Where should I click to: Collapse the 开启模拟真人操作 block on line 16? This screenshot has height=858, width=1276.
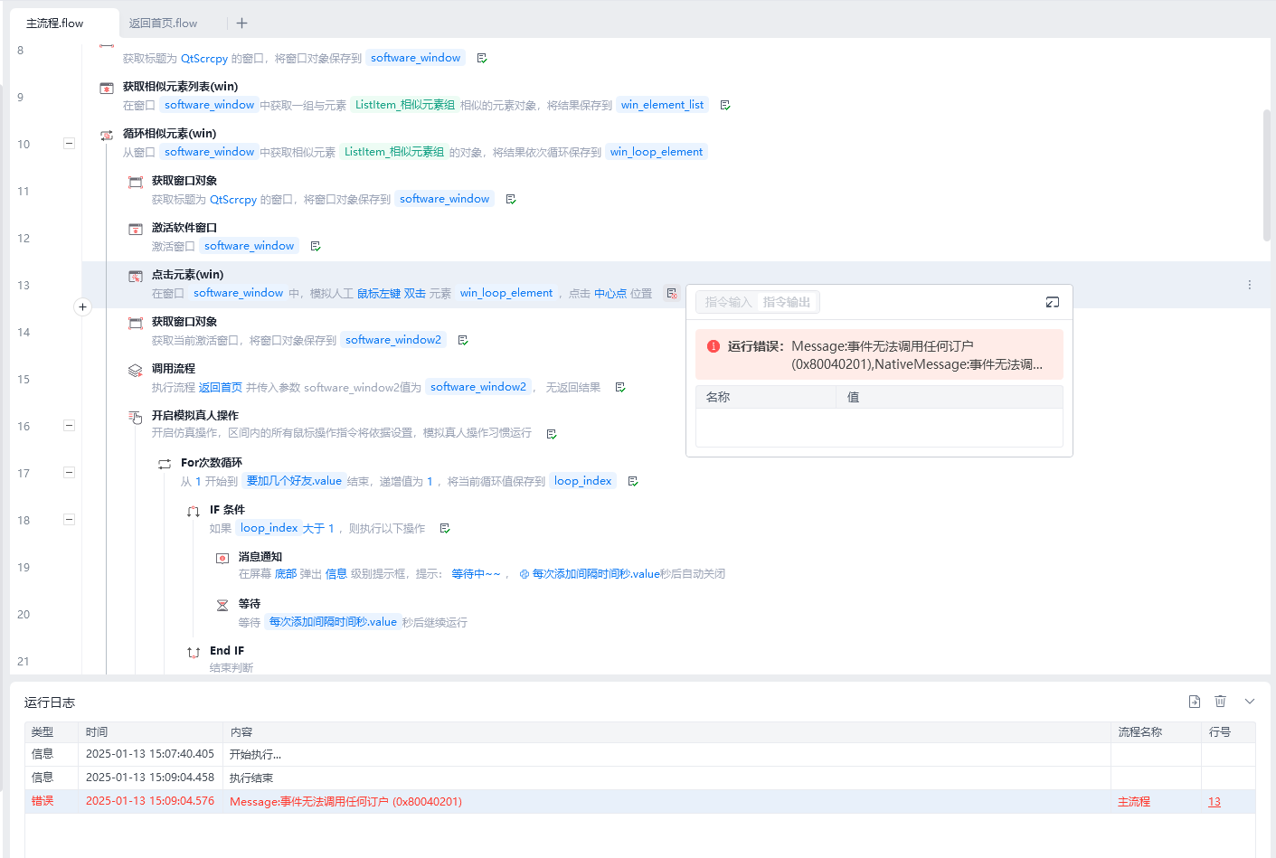(69, 425)
